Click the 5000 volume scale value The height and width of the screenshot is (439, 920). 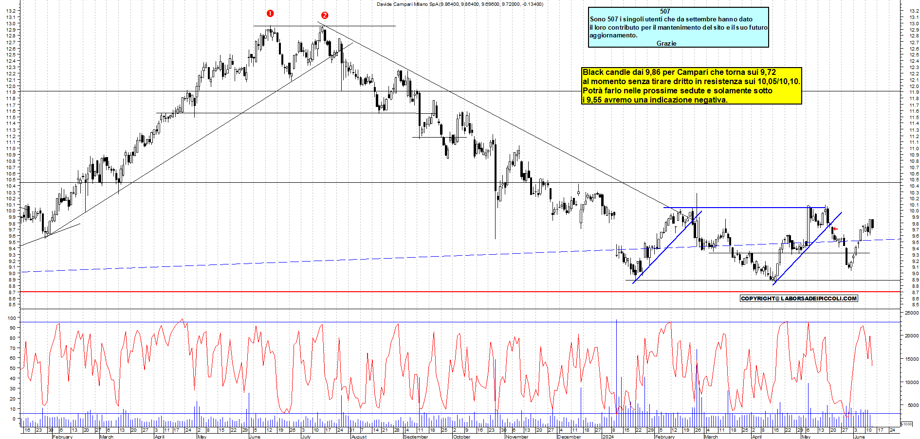[913, 405]
